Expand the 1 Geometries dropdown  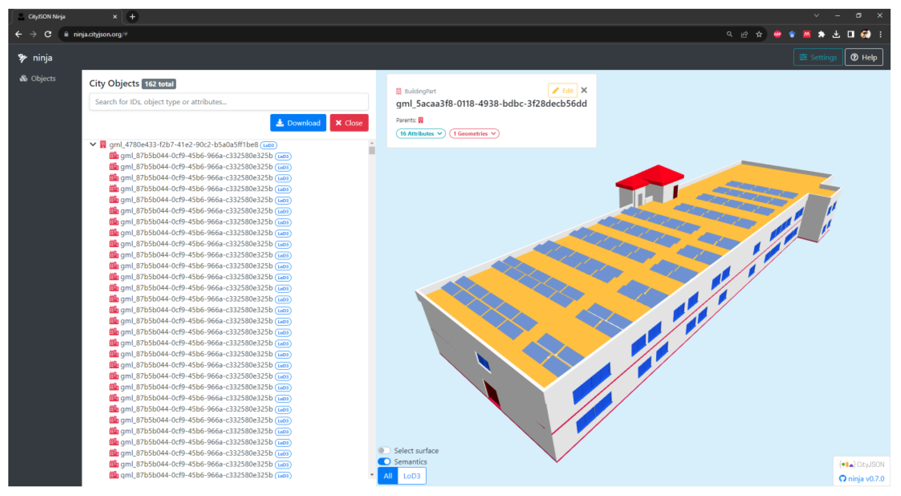tap(474, 134)
